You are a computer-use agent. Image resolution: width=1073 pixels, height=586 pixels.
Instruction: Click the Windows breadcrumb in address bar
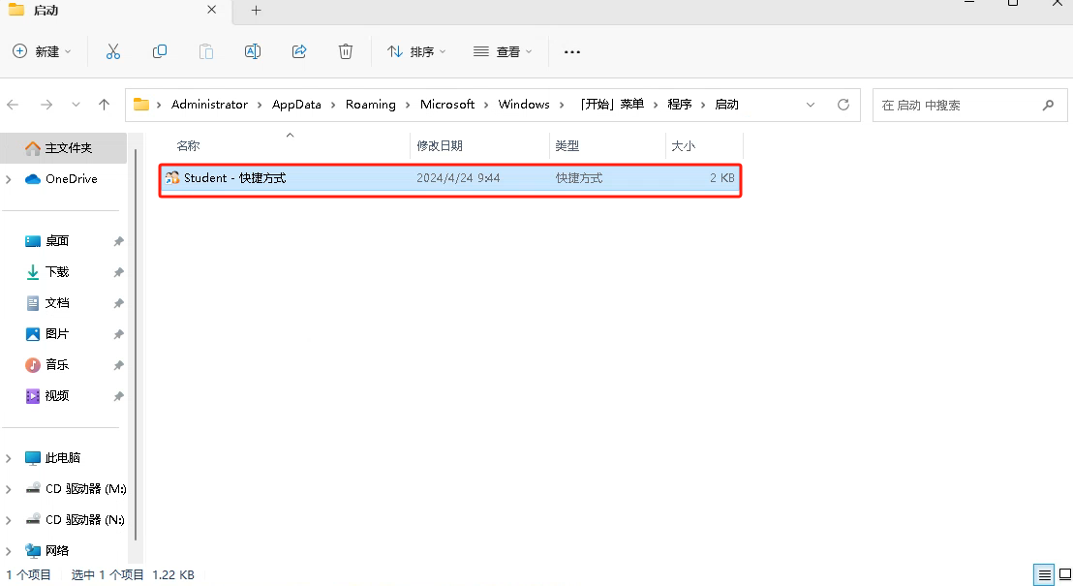(x=524, y=105)
